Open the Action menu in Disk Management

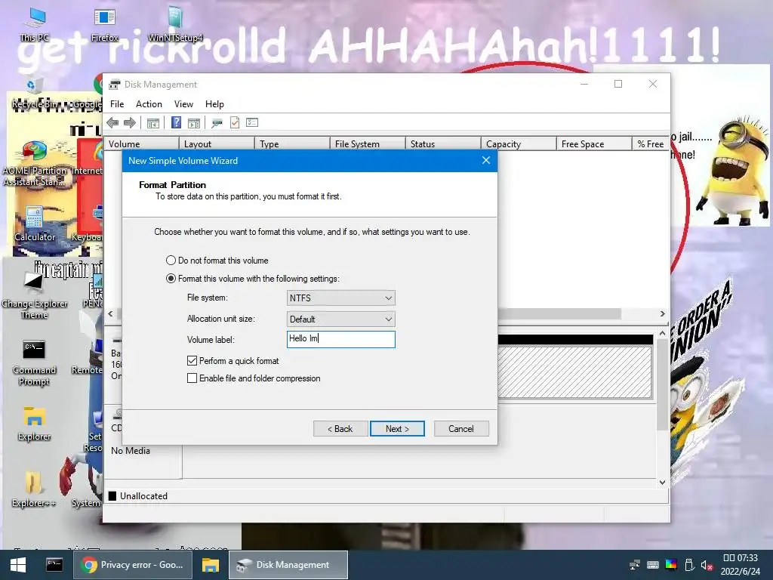click(x=149, y=104)
